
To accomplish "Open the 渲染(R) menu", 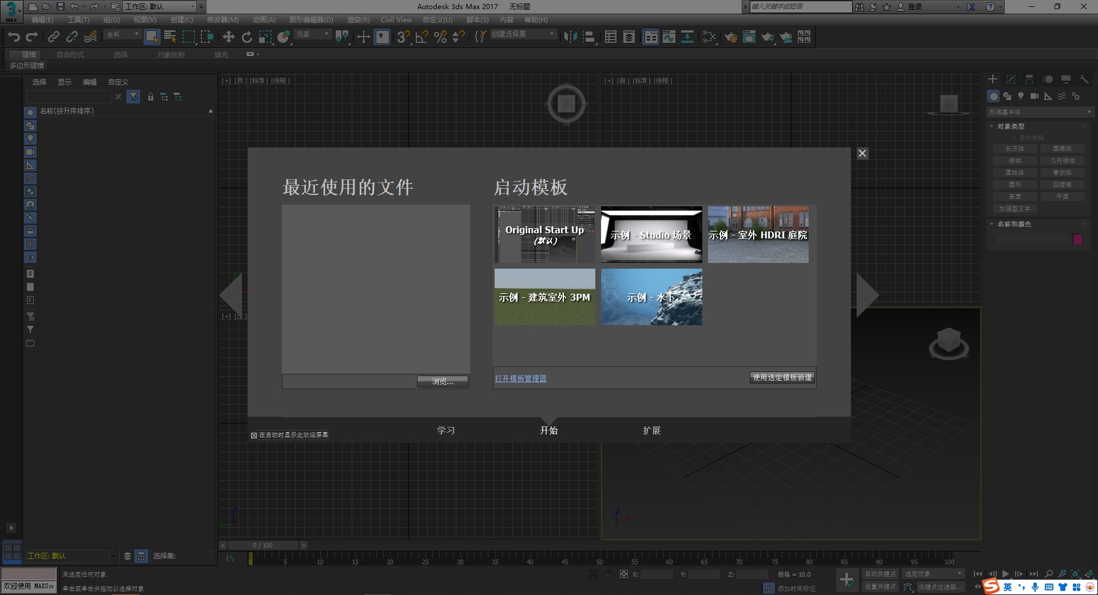I will point(358,20).
